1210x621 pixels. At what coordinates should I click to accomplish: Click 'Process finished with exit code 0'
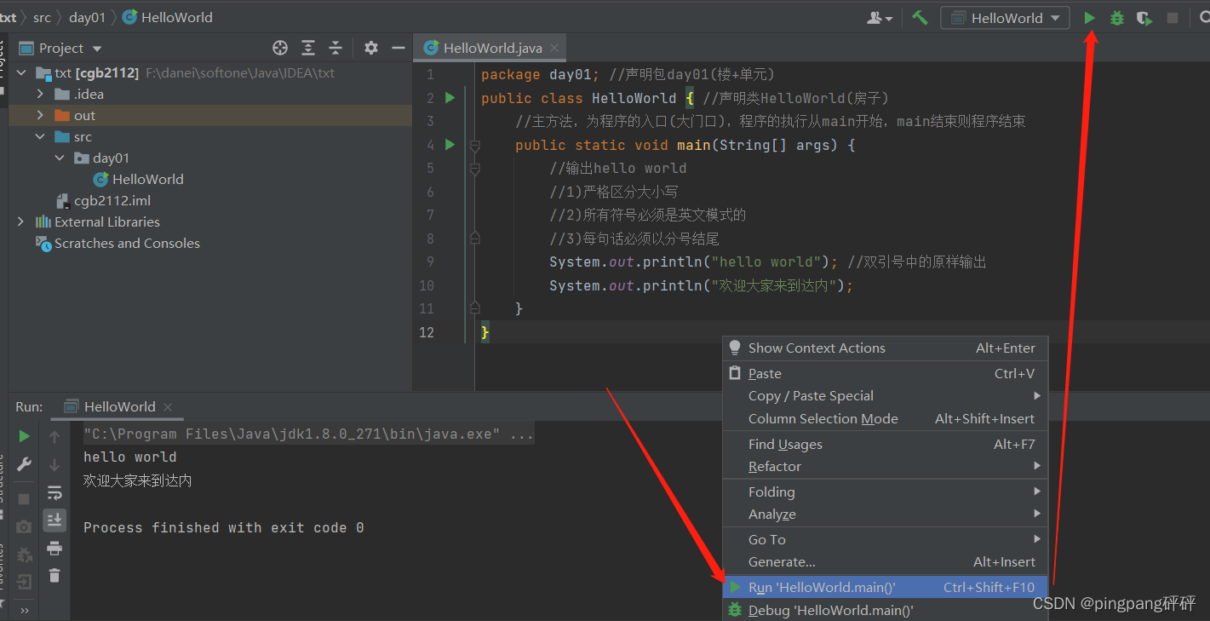[x=224, y=528]
